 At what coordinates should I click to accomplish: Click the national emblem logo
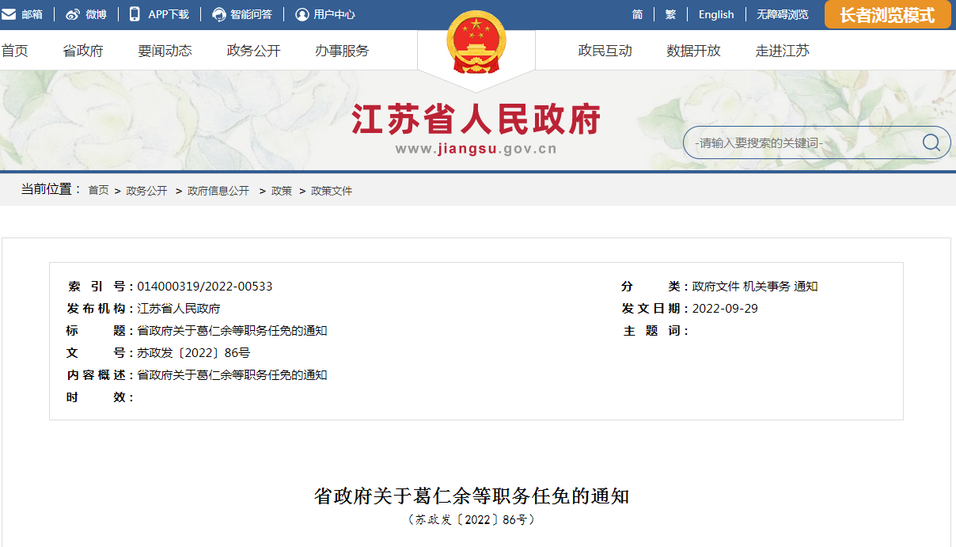[476, 43]
